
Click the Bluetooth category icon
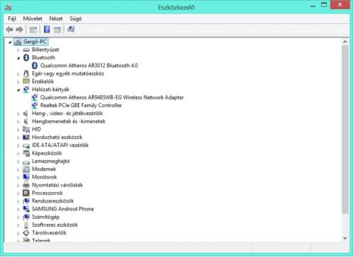coord(26,57)
